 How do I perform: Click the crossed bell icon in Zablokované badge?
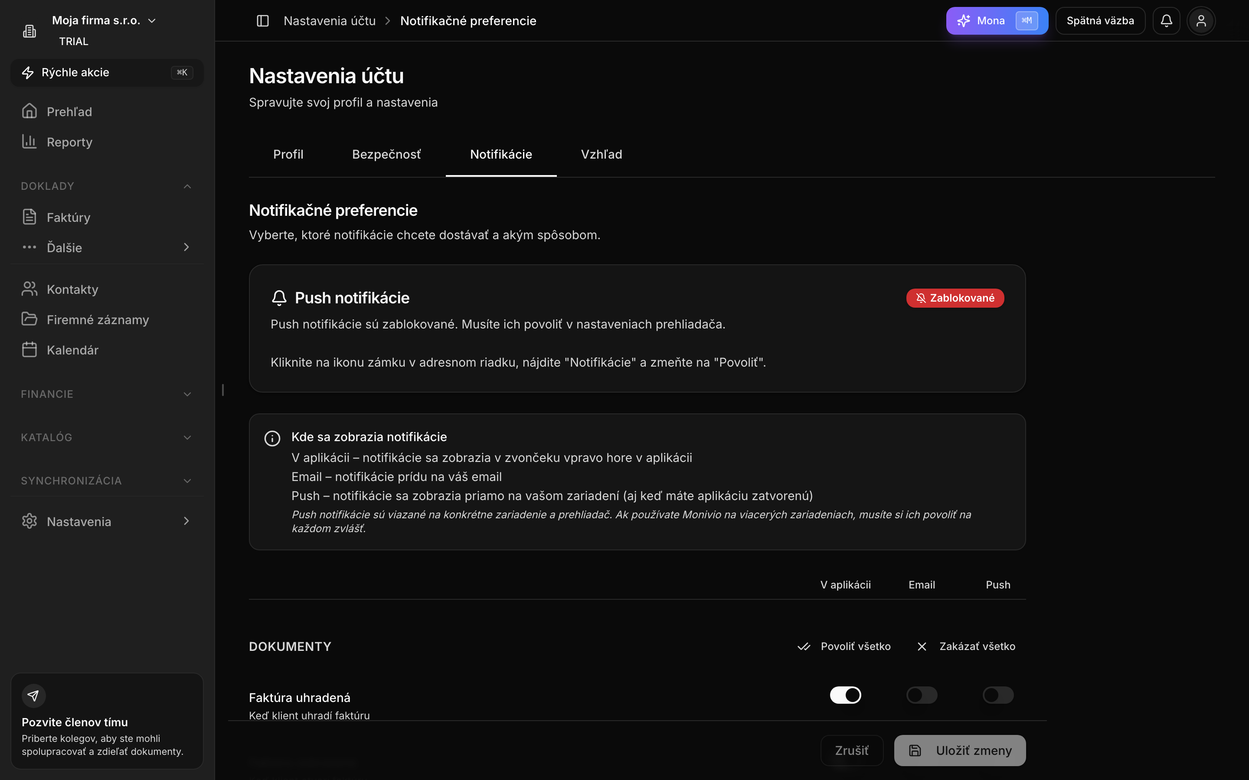921,298
